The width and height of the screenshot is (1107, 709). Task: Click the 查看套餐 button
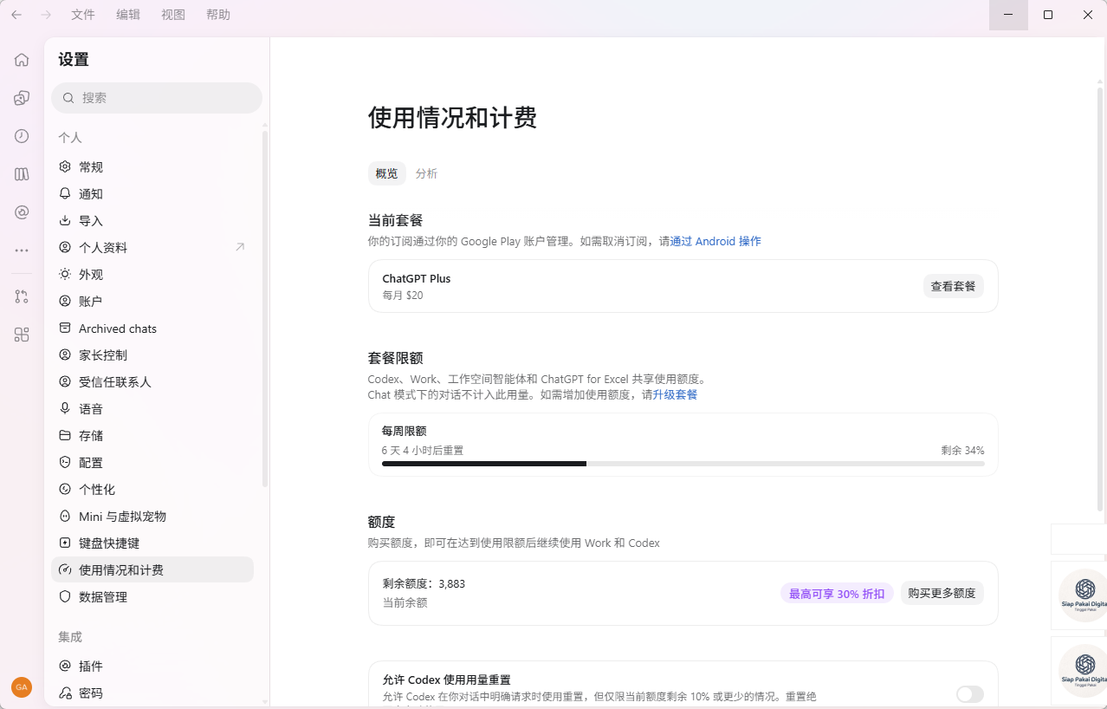[x=953, y=286]
